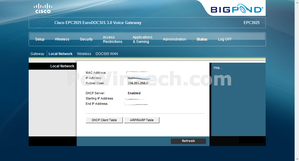Open the ARP/RARP Table

tap(142, 120)
